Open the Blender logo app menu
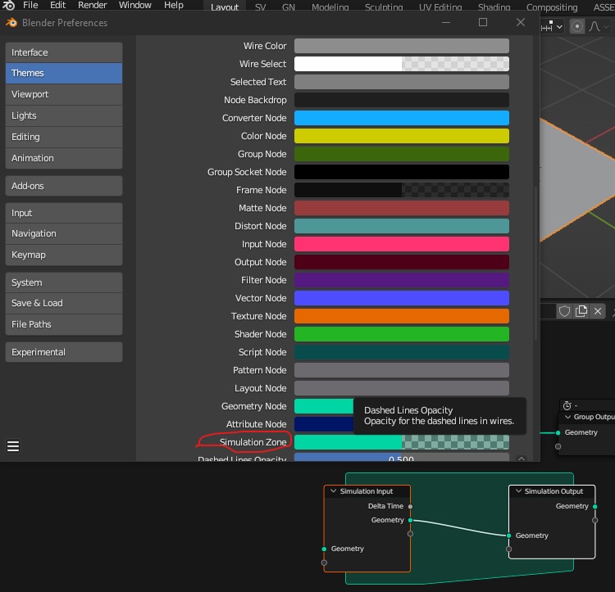The width and height of the screenshot is (615, 592). (9, 5)
